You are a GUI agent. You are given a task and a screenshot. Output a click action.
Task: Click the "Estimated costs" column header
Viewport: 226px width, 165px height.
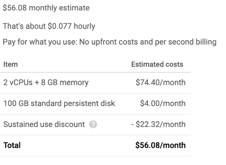pyautogui.click(x=157, y=64)
